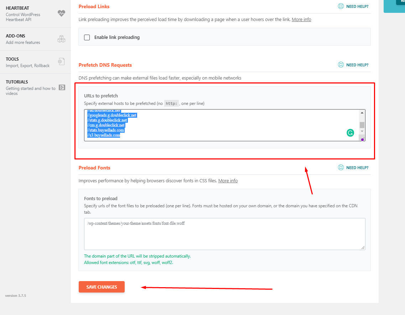Viewport: 405px width, 315px height.
Task: Click lifebuoy icon beside Preload Fonts help
Action: [x=341, y=168]
